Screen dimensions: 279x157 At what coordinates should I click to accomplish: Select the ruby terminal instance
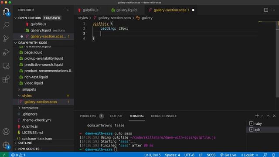[262, 123]
